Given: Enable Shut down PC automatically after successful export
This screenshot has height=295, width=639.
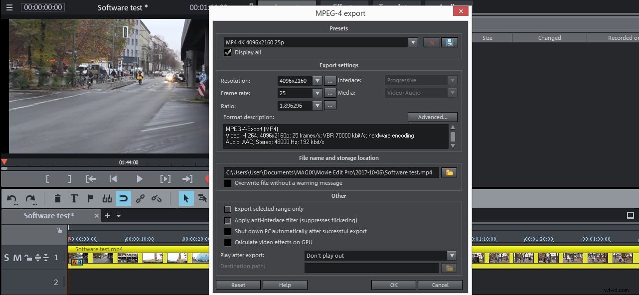Looking at the screenshot, I should click(x=228, y=231).
